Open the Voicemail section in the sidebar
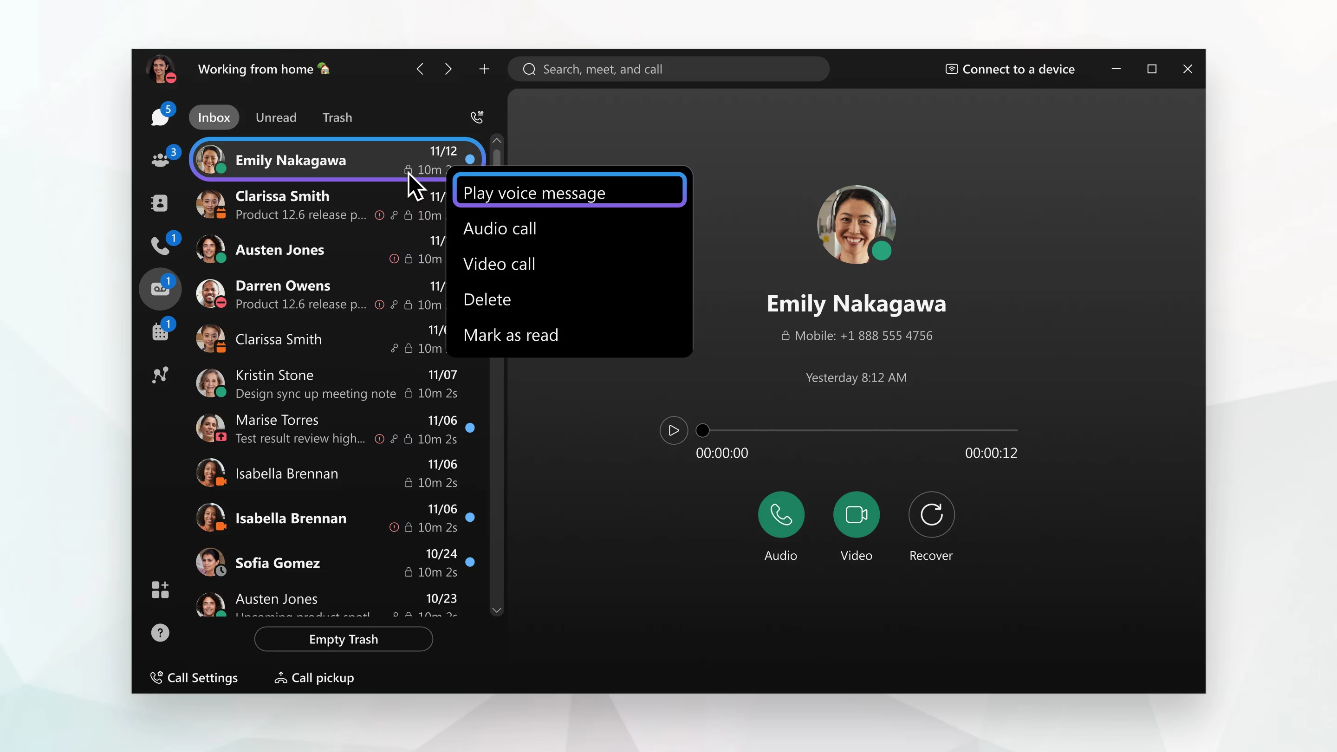This screenshot has height=752, width=1337. tap(159, 289)
